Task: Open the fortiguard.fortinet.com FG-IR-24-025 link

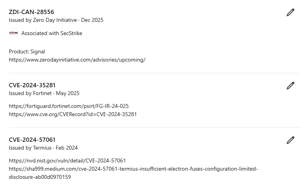Action: [x=69, y=106]
